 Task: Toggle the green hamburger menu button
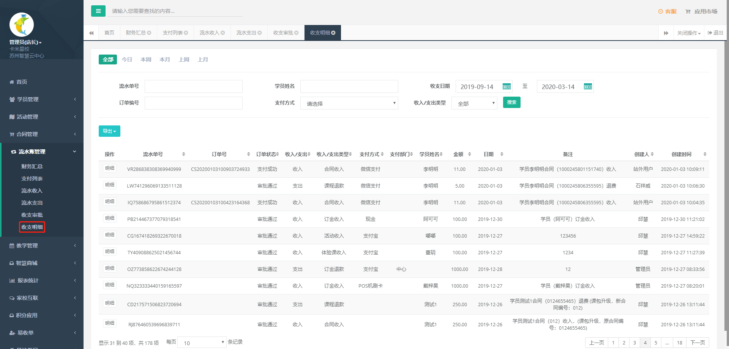point(98,11)
